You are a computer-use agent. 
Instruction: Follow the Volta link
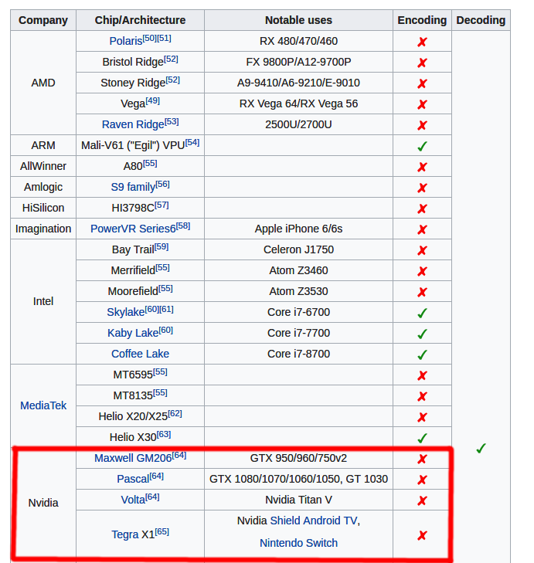tap(133, 500)
